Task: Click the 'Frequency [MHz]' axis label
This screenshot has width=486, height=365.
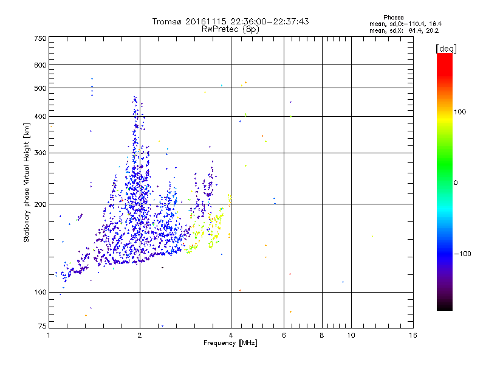Action: [230, 343]
